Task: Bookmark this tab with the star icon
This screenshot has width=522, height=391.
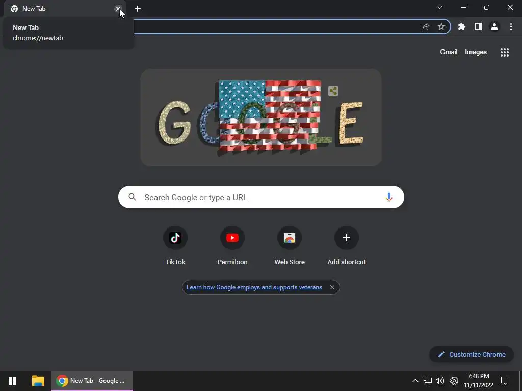Action: point(441,26)
